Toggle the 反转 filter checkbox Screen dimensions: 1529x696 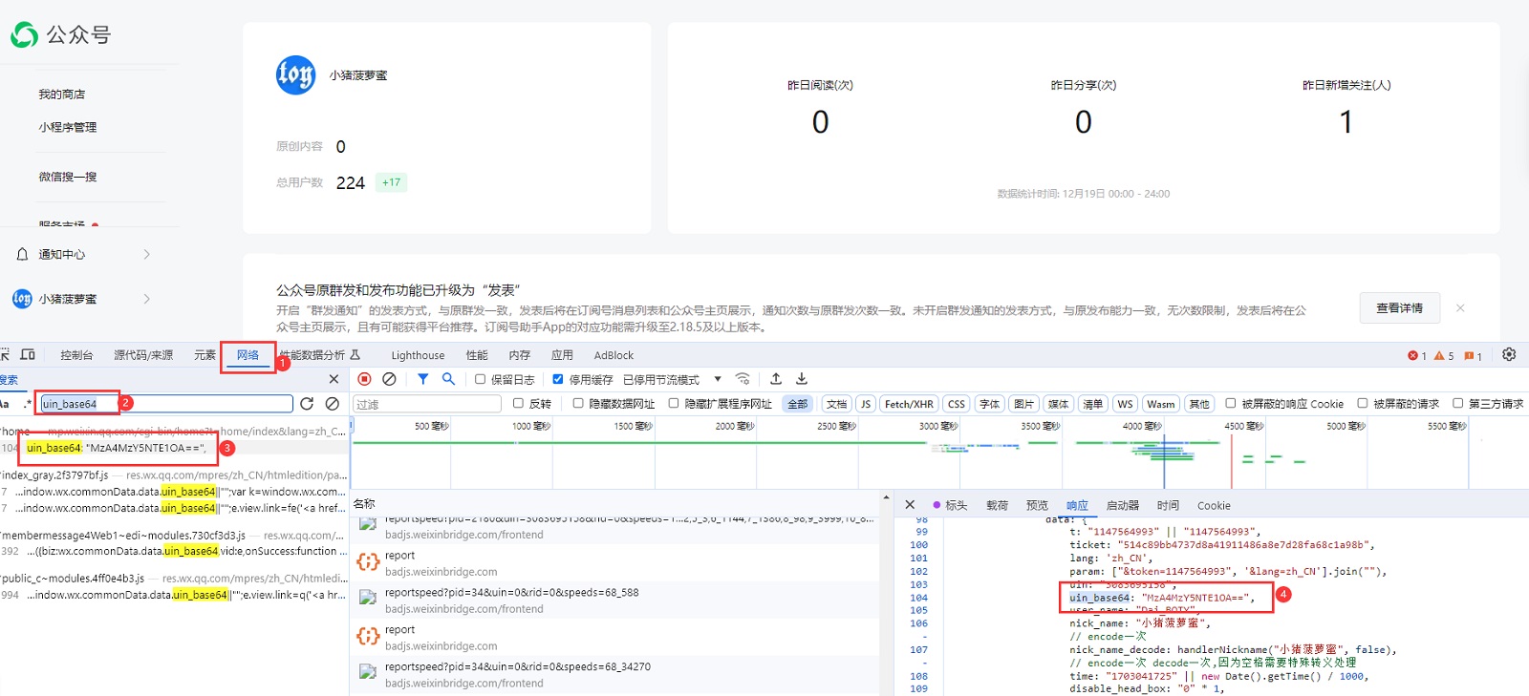[518, 403]
